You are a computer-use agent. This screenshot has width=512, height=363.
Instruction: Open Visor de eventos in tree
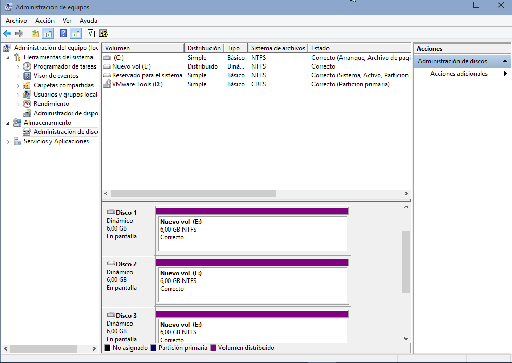click(x=56, y=76)
